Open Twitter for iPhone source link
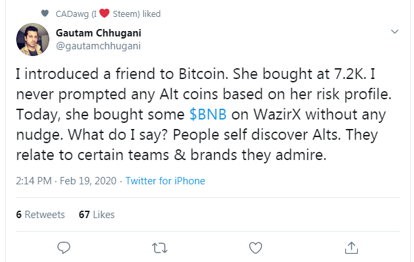The image size is (414, 262). pos(165,181)
